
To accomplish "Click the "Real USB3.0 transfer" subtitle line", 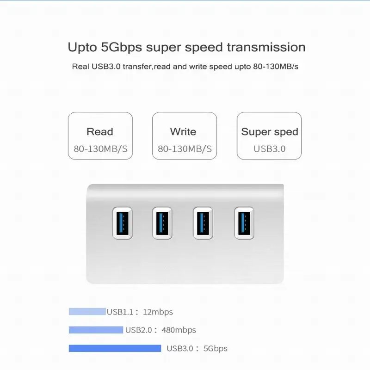I will pos(185,67).
